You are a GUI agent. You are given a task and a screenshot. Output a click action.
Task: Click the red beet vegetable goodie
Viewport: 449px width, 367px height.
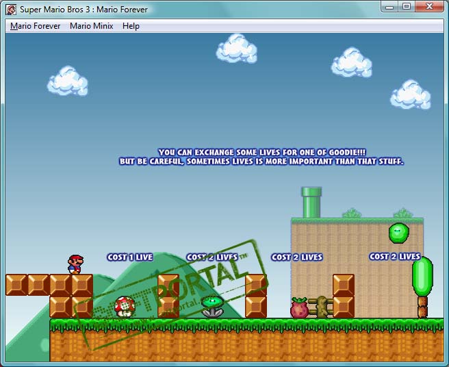(x=300, y=307)
